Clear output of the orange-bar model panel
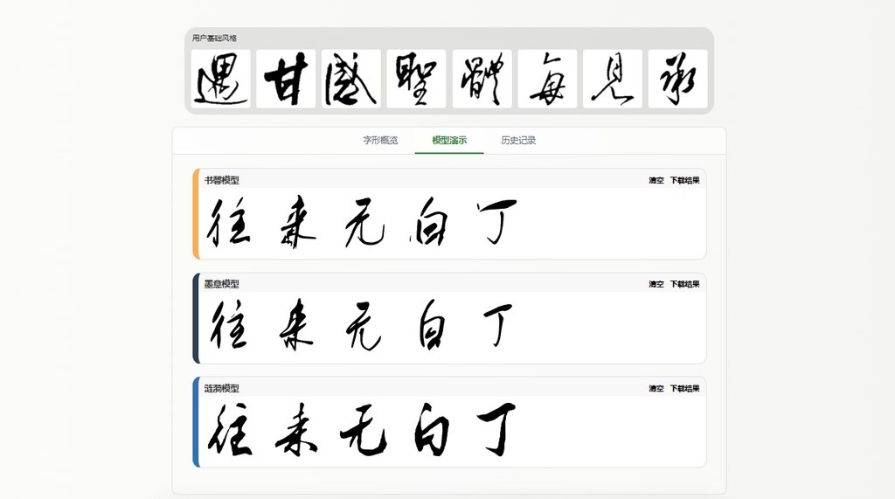The image size is (895, 499). click(656, 180)
